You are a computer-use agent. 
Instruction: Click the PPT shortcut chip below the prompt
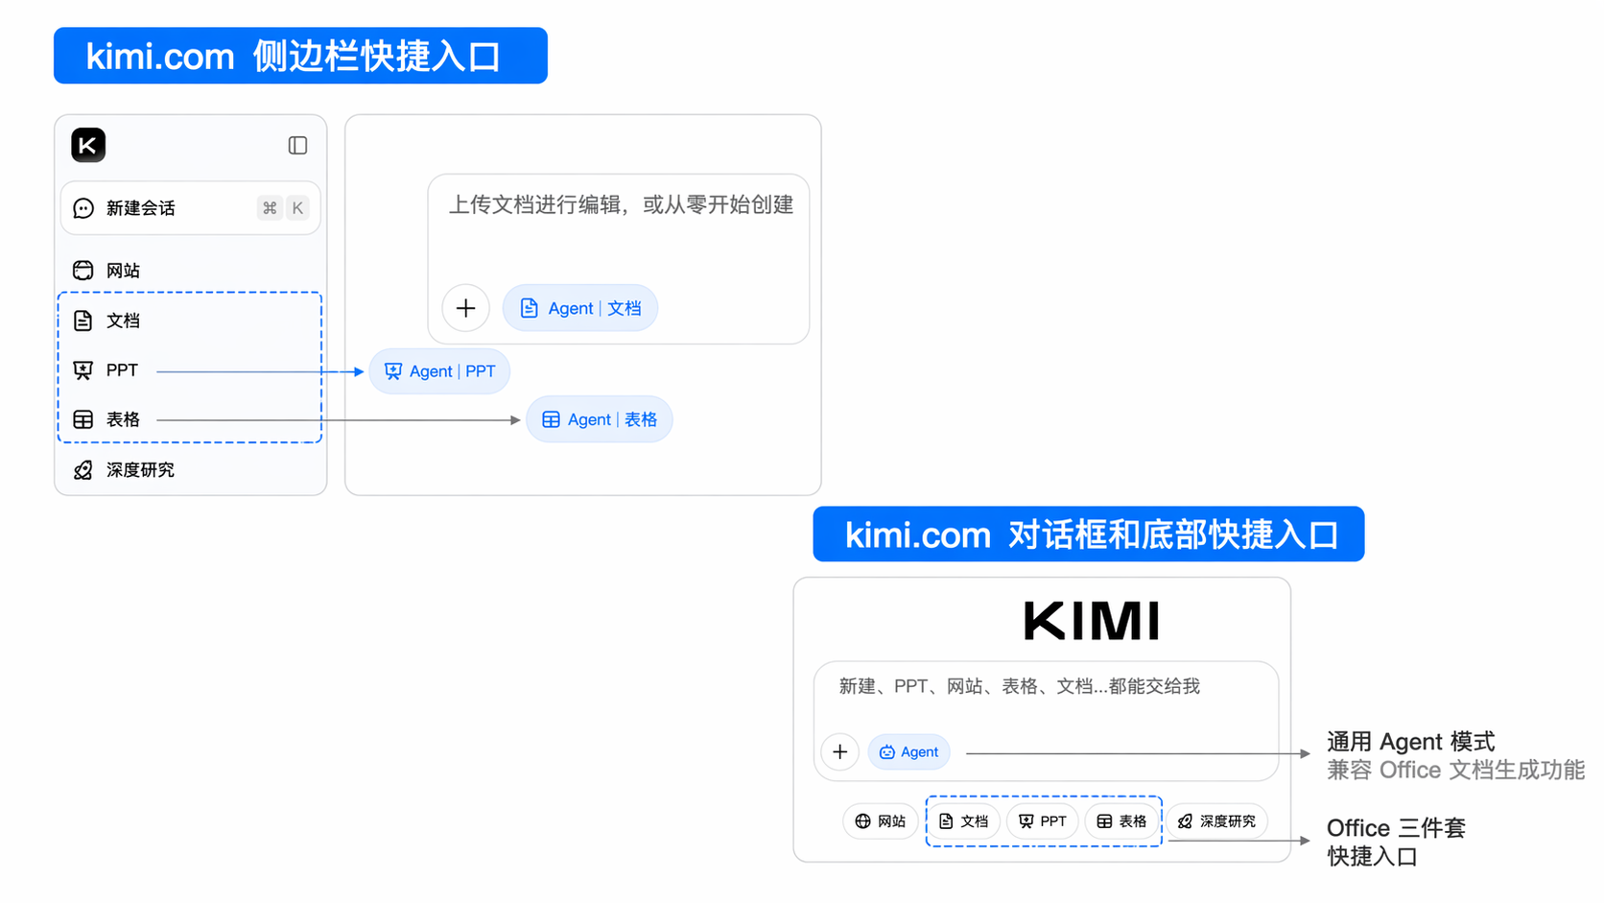coord(1043,821)
